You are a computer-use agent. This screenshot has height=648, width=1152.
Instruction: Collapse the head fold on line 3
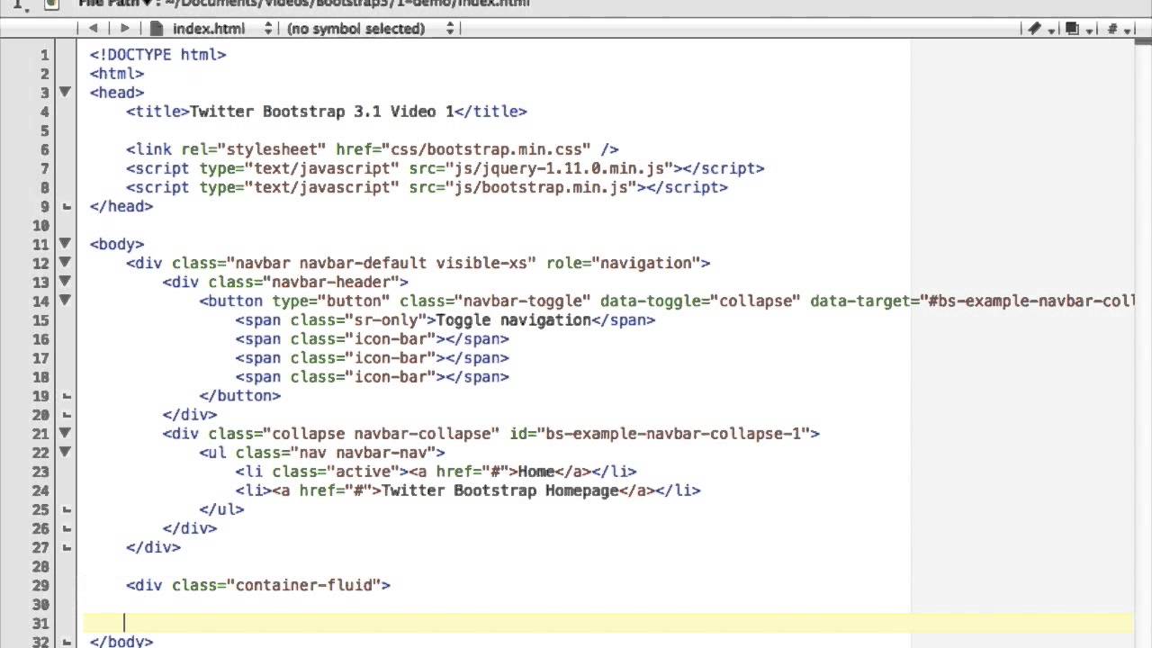[65, 92]
